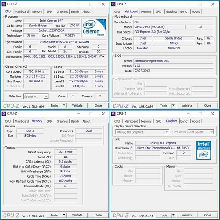Click the Micro-Star International board manufacturer field

click(163, 148)
